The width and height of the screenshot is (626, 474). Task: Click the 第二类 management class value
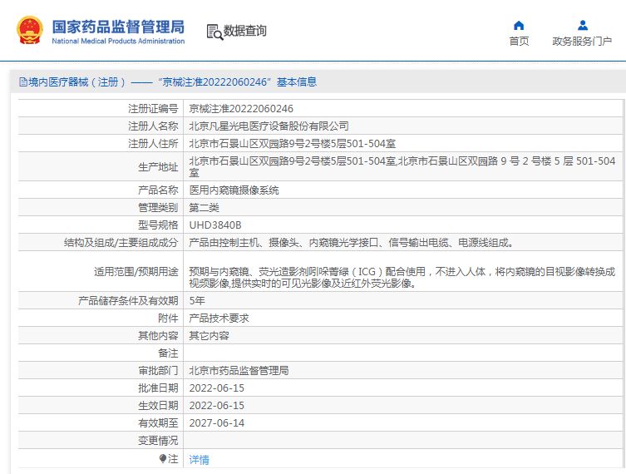pos(204,208)
